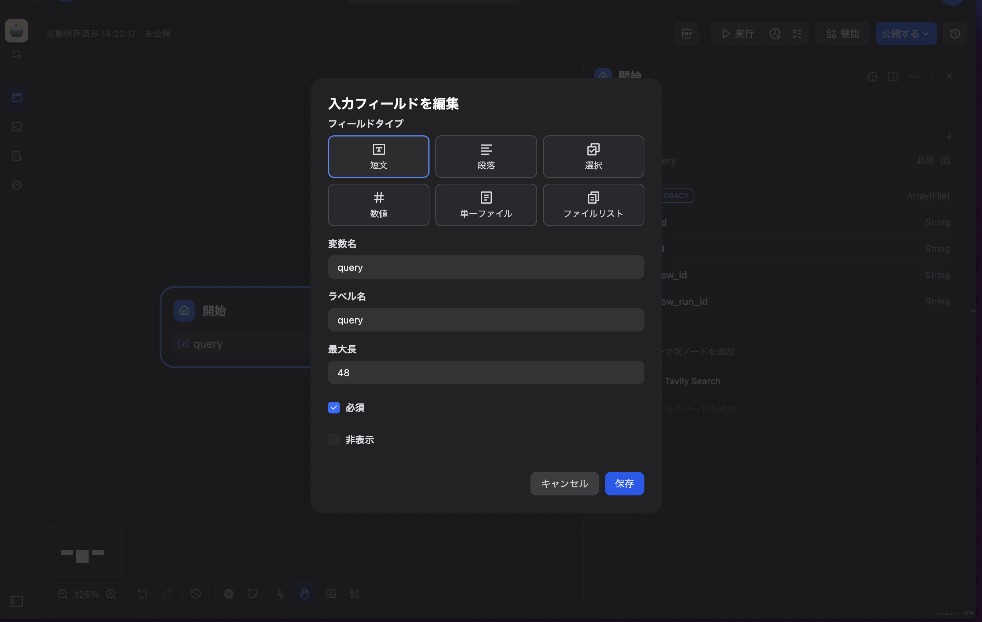Viewport: 982px width, 622px height.
Task: Enable the 非表示 hidden checkbox
Action: click(x=334, y=439)
